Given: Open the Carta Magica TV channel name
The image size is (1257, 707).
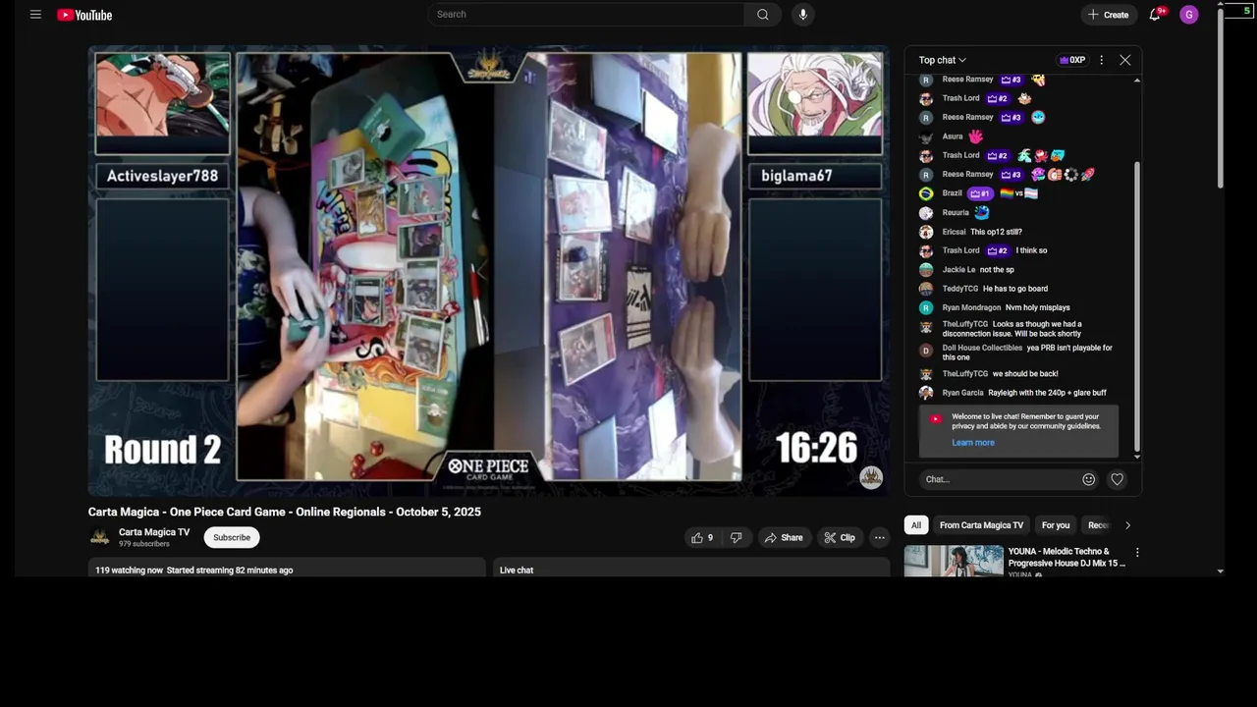Looking at the screenshot, I should (154, 532).
